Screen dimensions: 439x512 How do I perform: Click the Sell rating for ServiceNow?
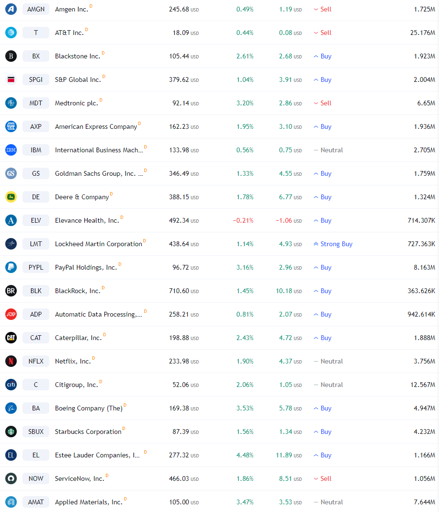point(323,478)
